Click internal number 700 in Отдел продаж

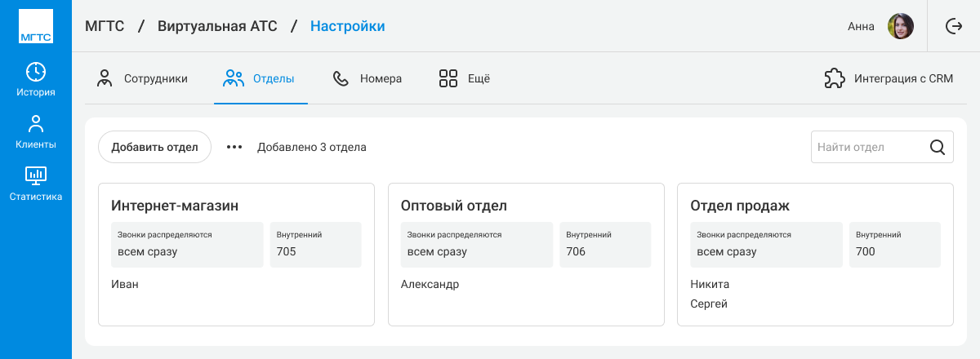894,245
